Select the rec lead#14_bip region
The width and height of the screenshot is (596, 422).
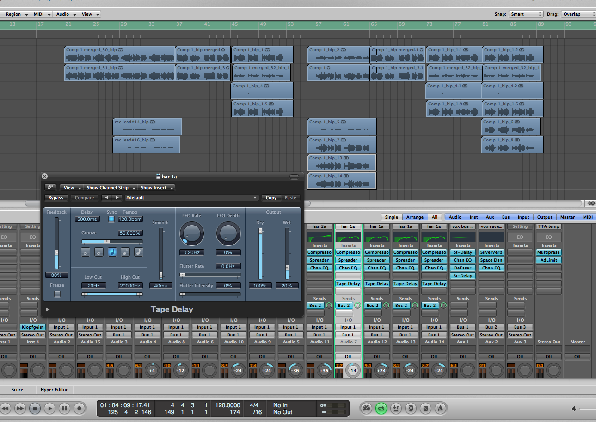coord(147,127)
